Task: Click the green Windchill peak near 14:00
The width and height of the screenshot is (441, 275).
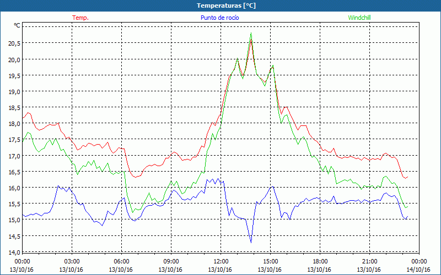Action: [x=251, y=34]
